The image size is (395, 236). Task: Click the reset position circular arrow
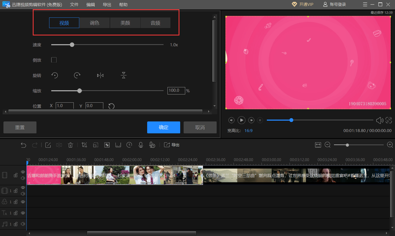click(x=111, y=106)
